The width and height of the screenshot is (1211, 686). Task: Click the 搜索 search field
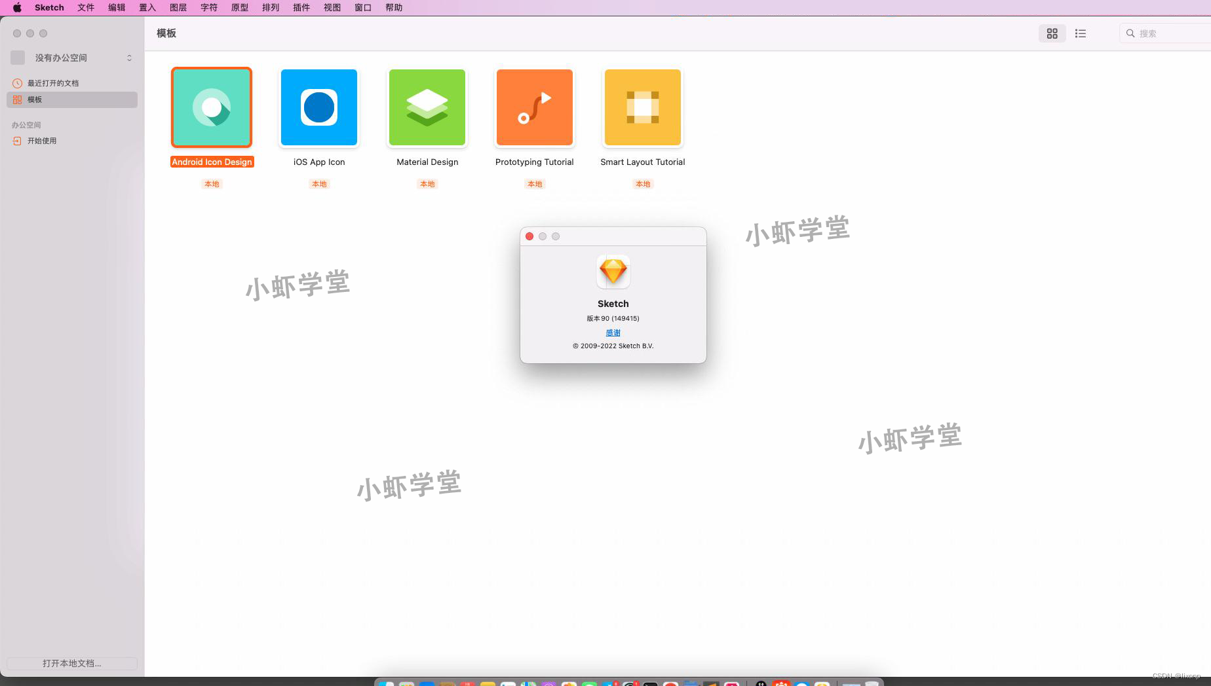click(1166, 33)
